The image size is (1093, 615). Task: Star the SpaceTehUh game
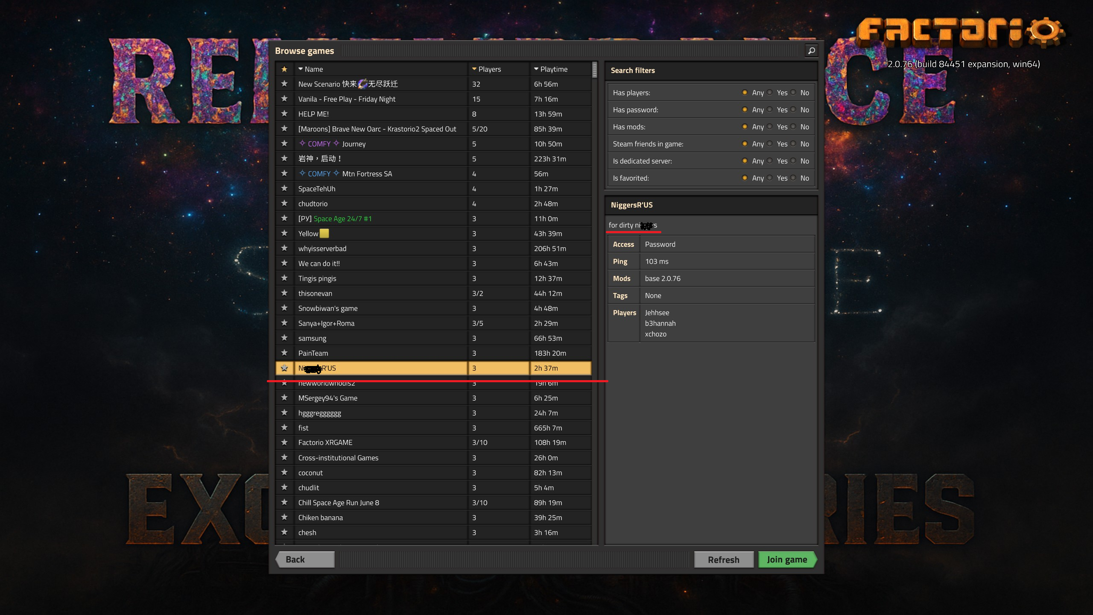pos(284,189)
